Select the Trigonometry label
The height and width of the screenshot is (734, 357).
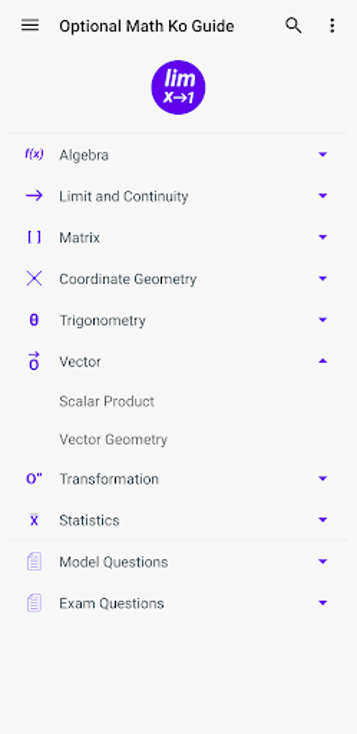coord(103,320)
